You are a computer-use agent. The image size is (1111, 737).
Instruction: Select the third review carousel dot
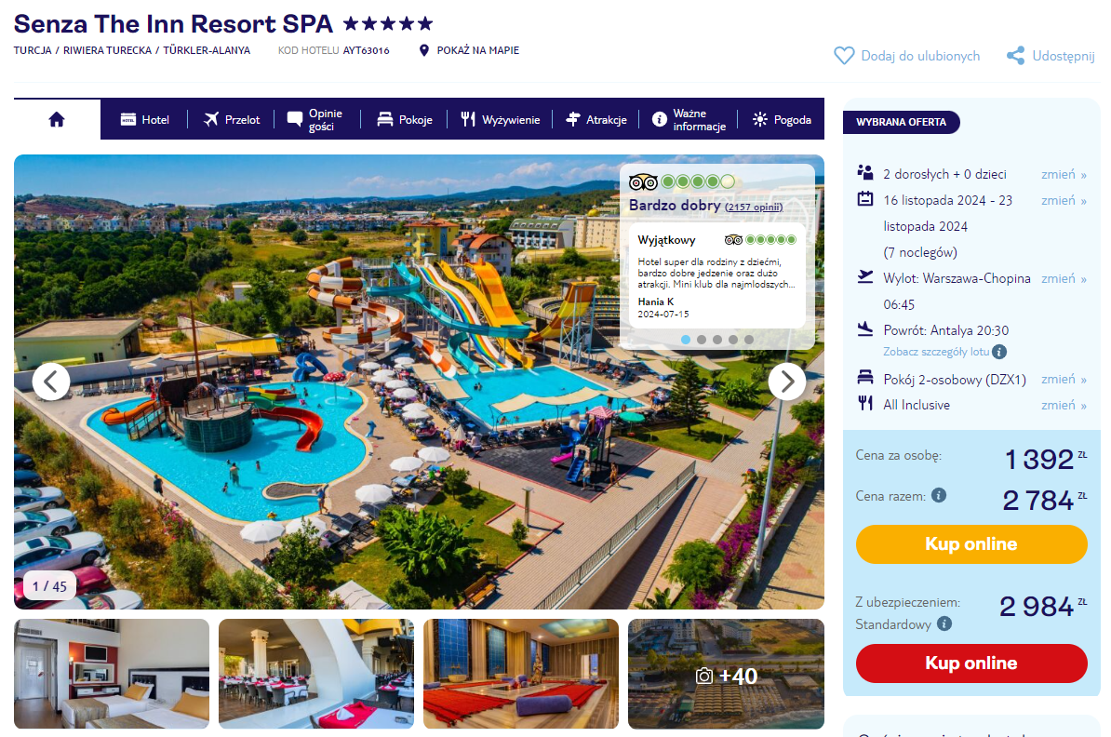point(717,340)
